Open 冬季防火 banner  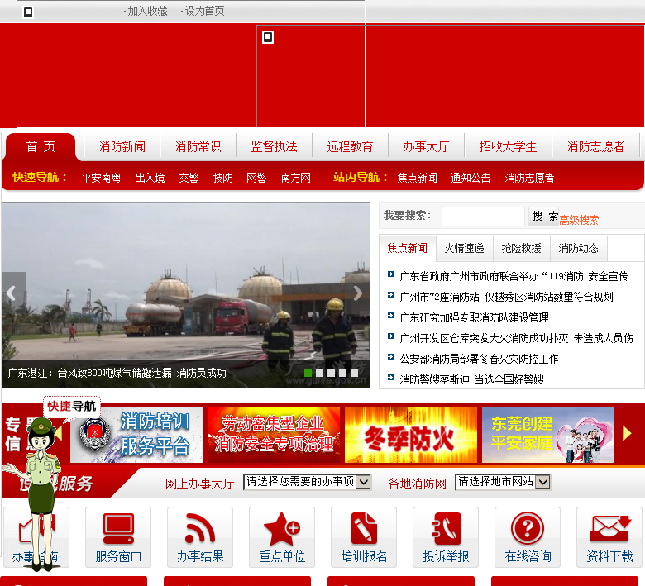411,435
